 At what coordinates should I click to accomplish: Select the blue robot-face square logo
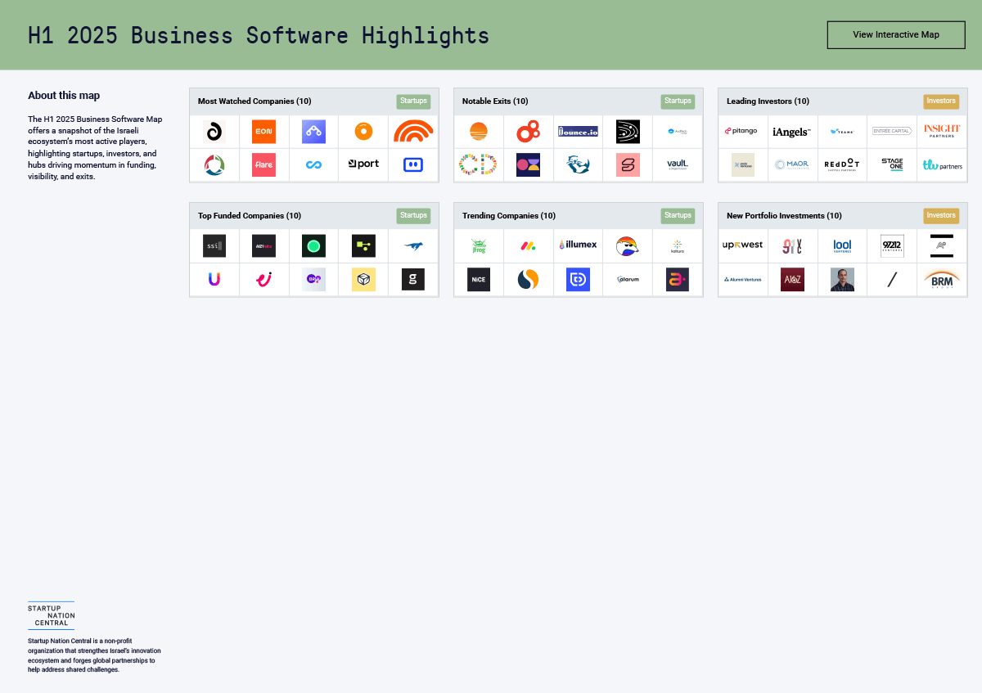413,164
